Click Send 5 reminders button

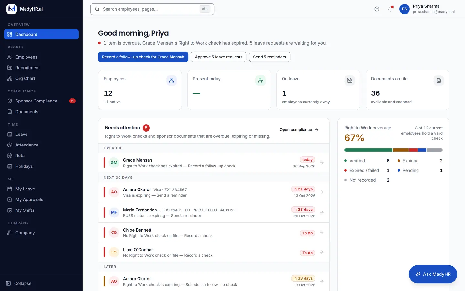click(270, 57)
